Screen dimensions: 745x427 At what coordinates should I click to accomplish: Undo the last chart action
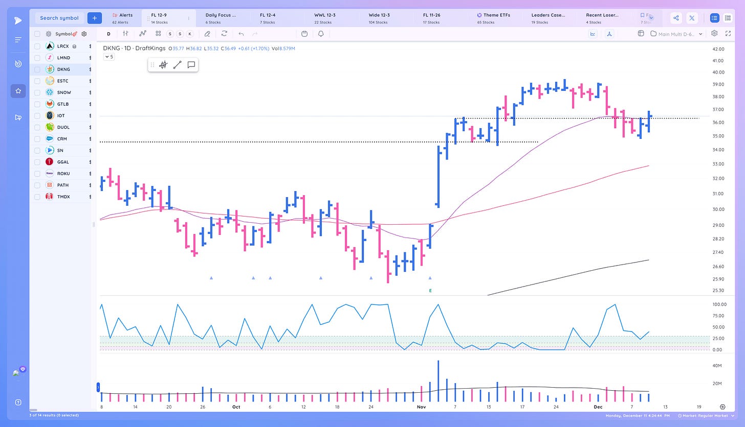coord(241,34)
